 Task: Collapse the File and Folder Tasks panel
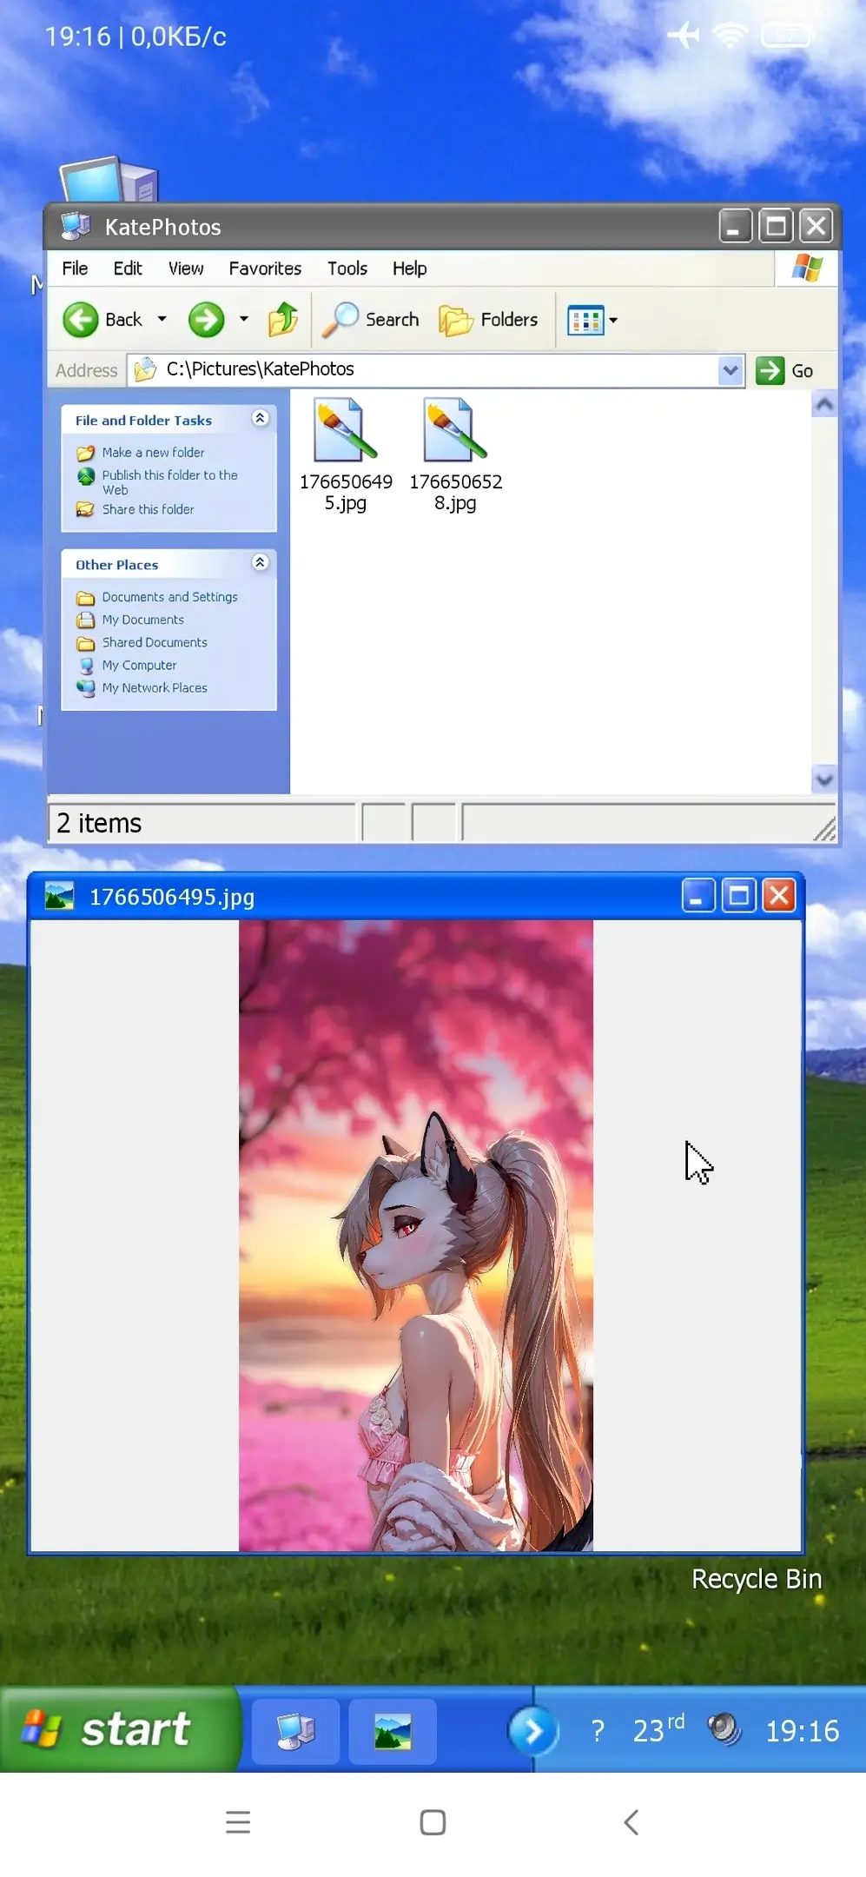260,419
